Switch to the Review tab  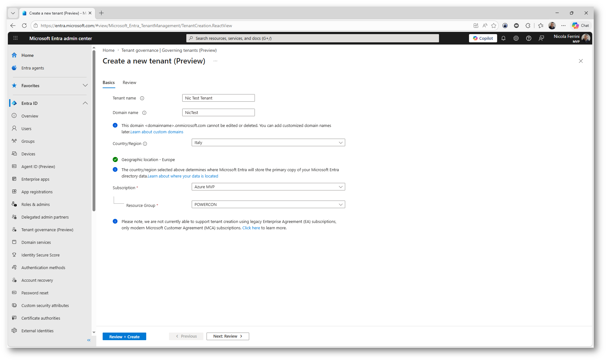pos(129,83)
